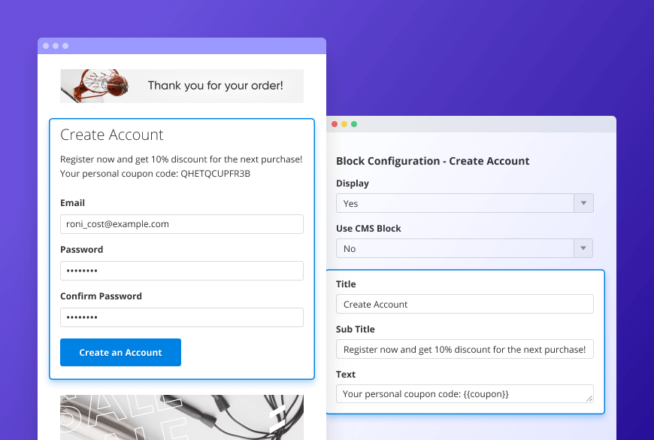Click the basketball hoop image in banner
Viewport: 654px width, 440px height.
coord(94,86)
